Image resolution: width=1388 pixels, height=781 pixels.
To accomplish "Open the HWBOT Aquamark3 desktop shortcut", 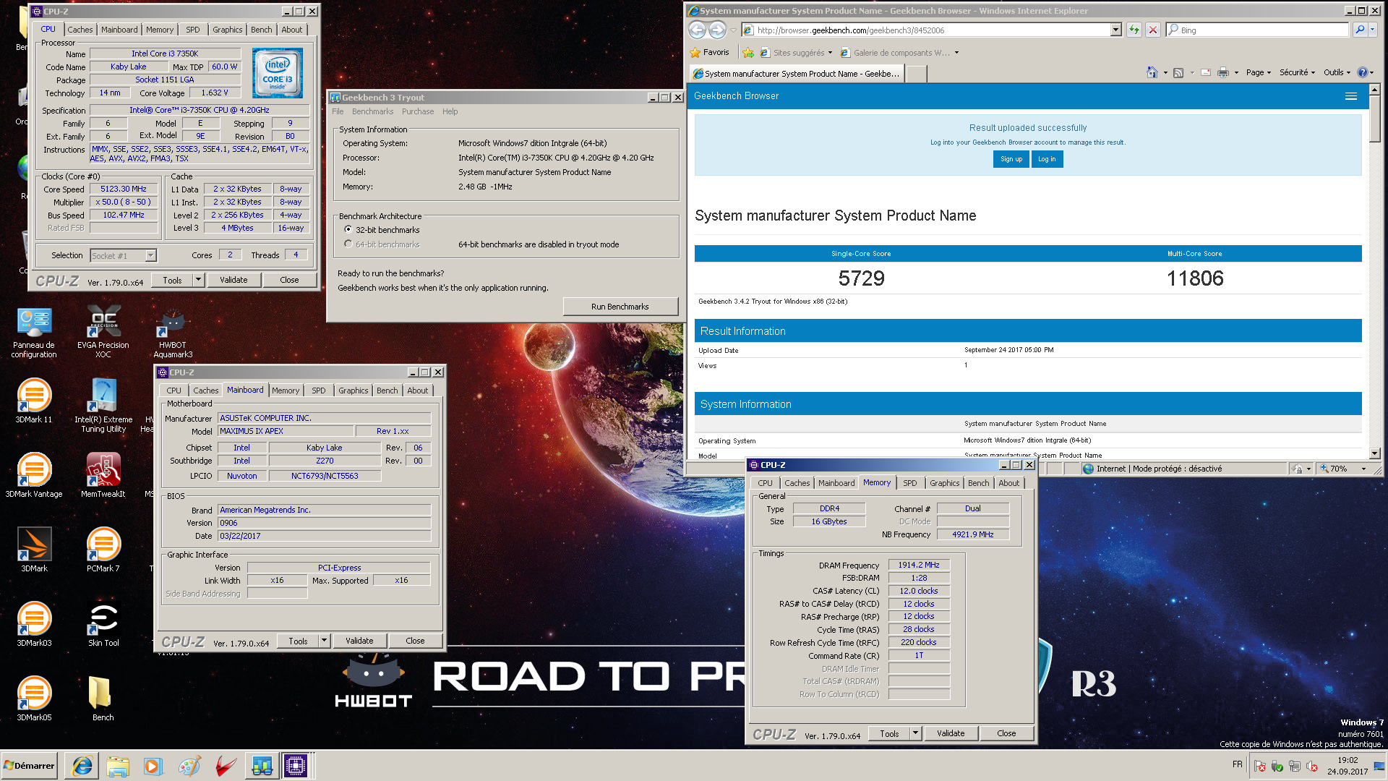I will point(173,331).
